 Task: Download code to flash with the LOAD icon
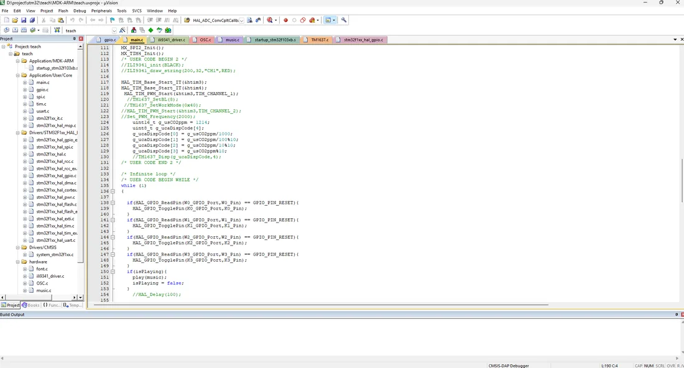tap(57, 30)
